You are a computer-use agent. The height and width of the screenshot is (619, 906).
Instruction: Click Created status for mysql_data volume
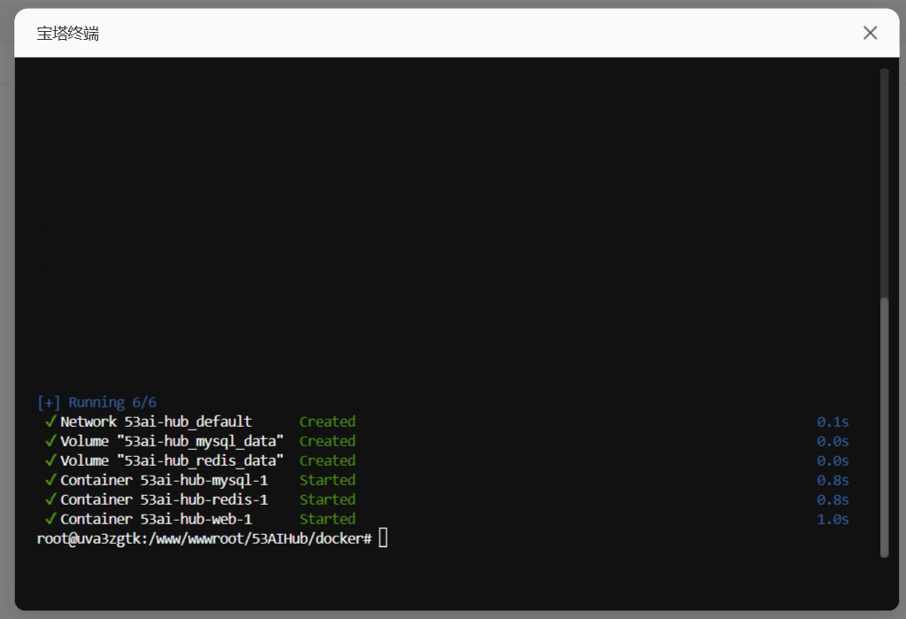click(x=327, y=441)
